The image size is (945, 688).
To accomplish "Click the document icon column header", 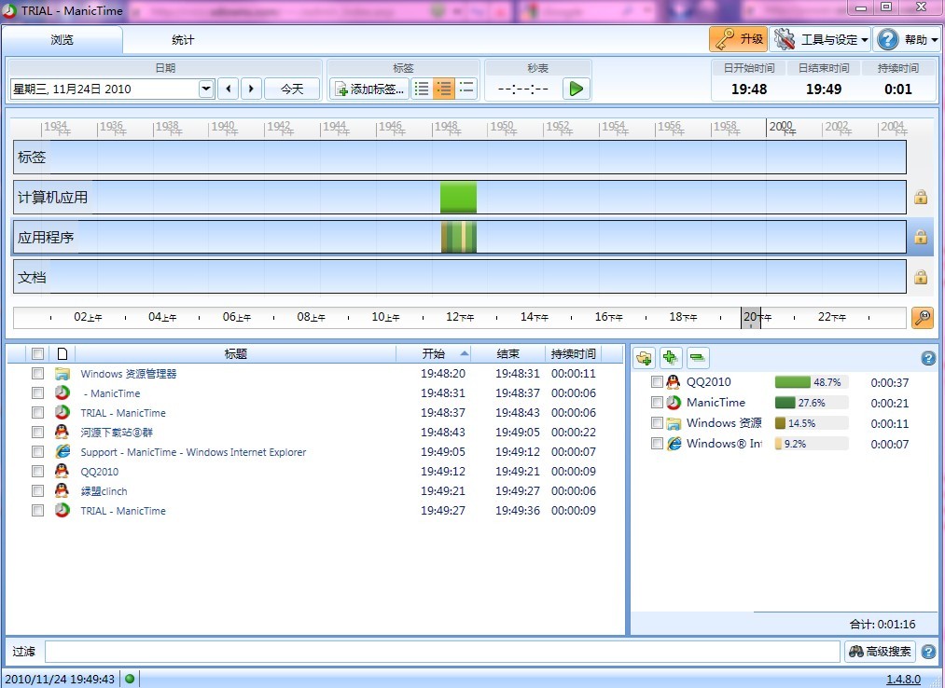I will [63, 353].
